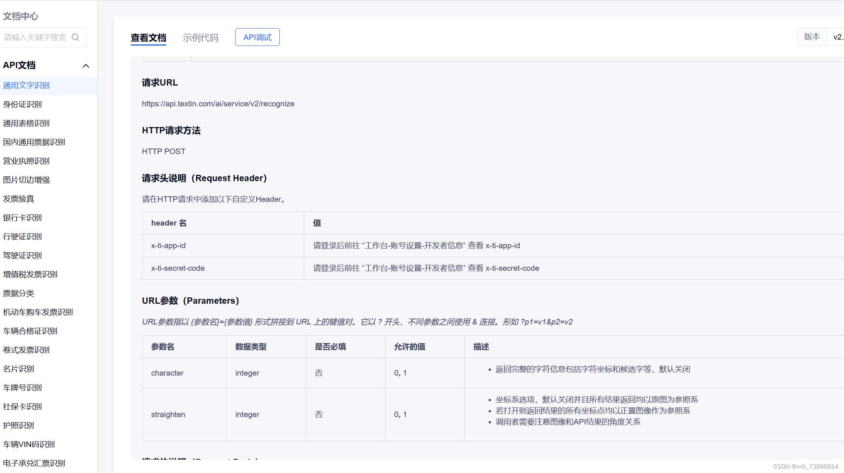The height and width of the screenshot is (473, 844).
Task: Switch to the 查看文档 tab
Action: (x=148, y=37)
